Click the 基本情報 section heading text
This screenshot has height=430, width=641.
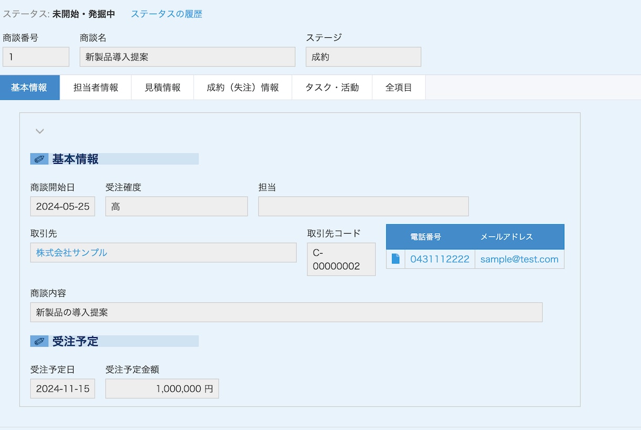75,159
